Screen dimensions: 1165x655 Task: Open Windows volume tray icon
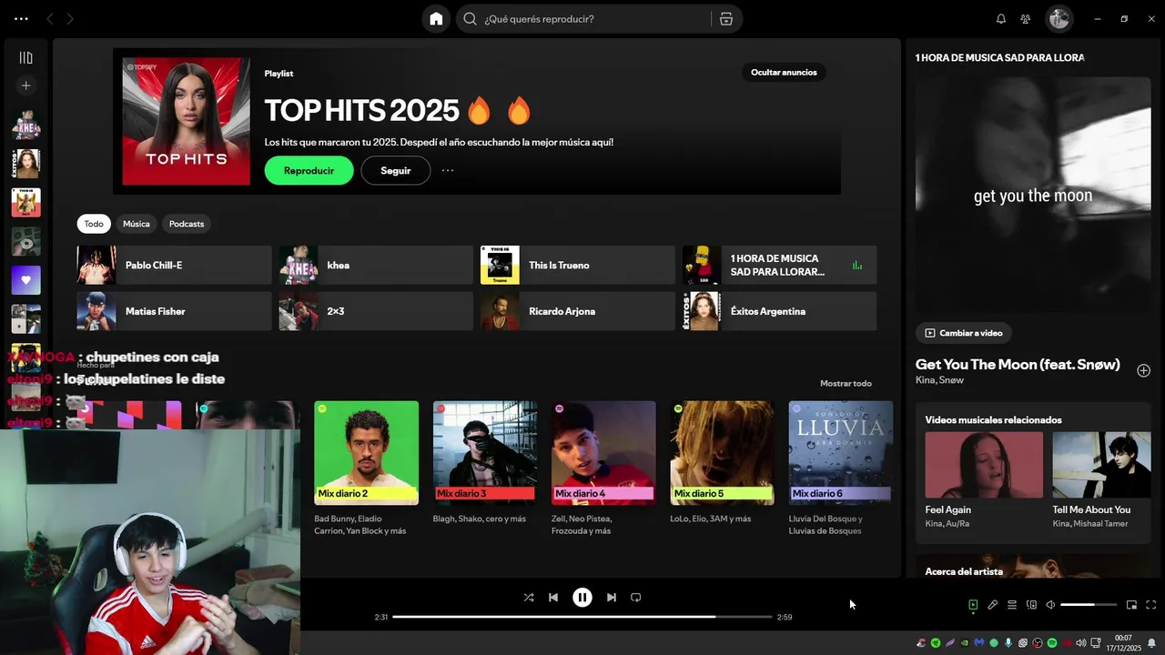(1080, 643)
